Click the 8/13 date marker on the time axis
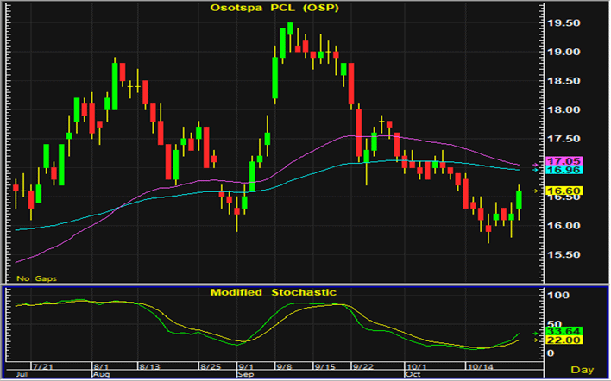The width and height of the screenshot is (611, 381). coord(150,366)
